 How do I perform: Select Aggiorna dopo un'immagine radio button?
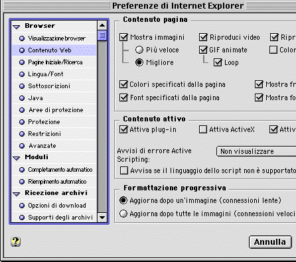123,200
